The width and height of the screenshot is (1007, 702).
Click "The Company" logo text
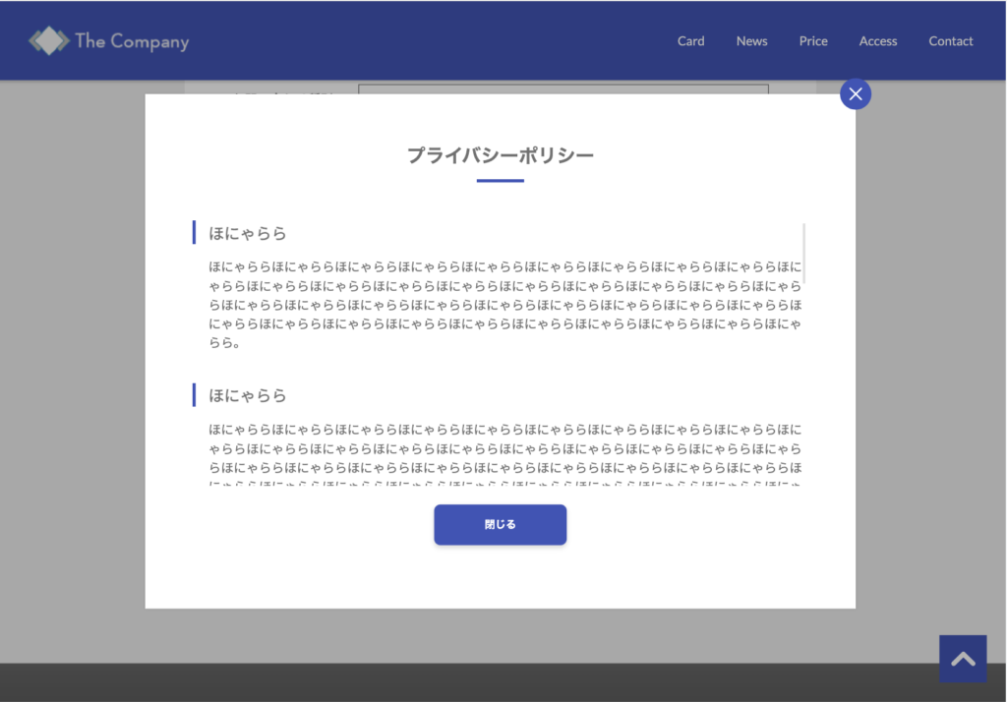131,41
